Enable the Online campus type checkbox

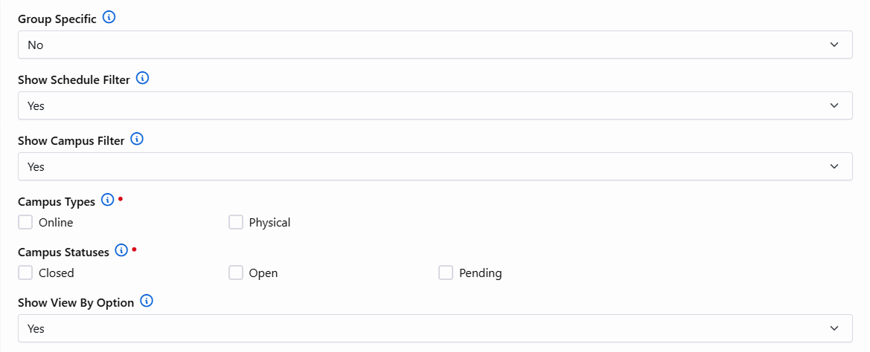click(26, 222)
